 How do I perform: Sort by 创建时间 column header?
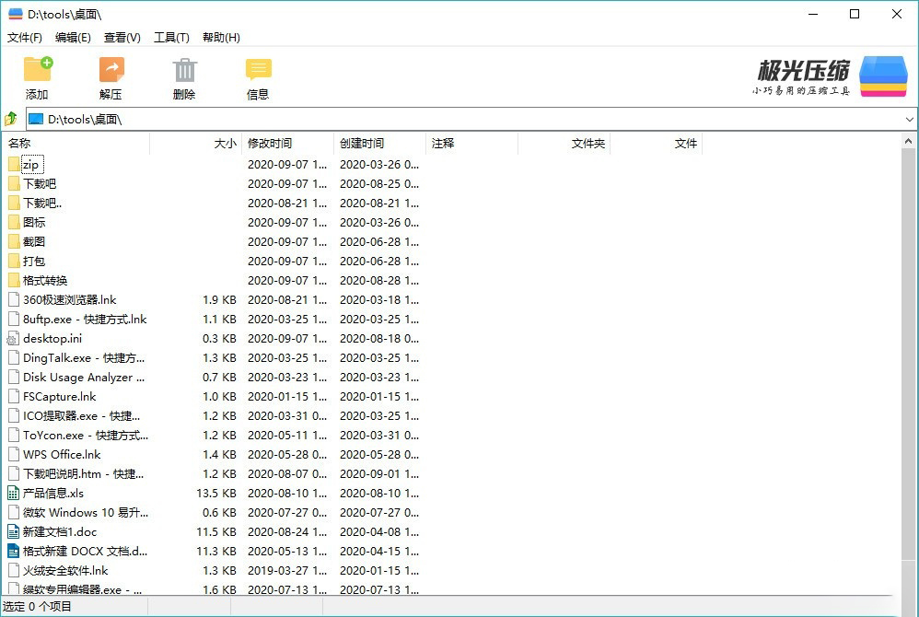pyautogui.click(x=379, y=144)
